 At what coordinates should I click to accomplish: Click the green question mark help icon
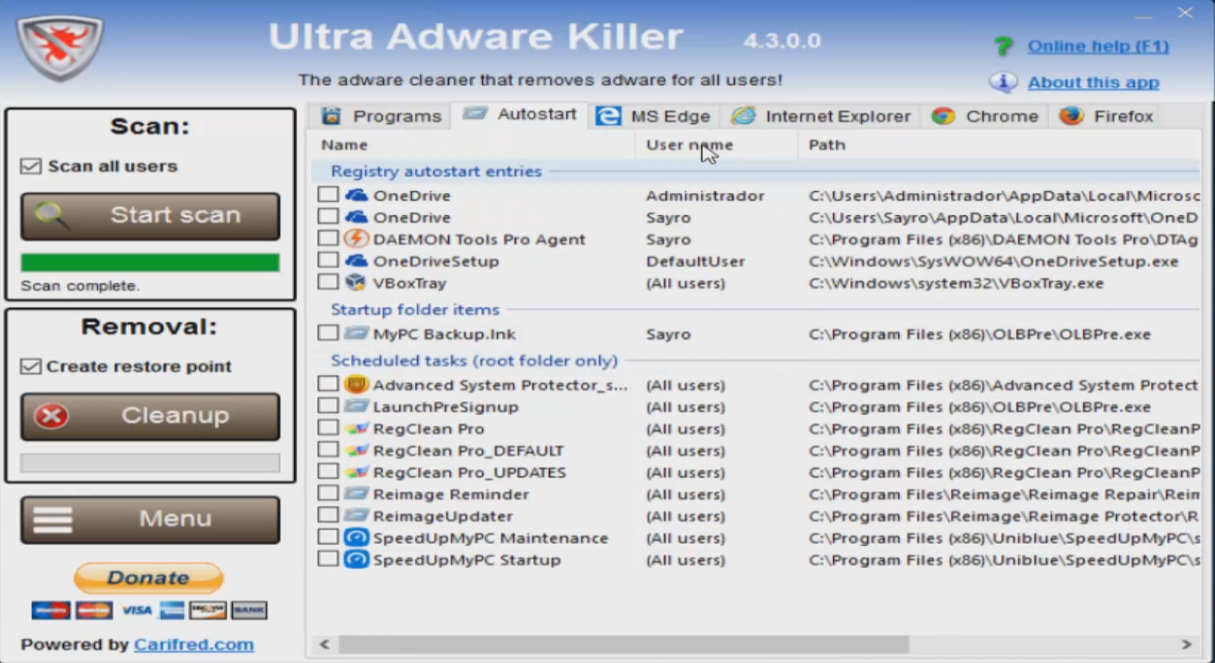point(1004,47)
